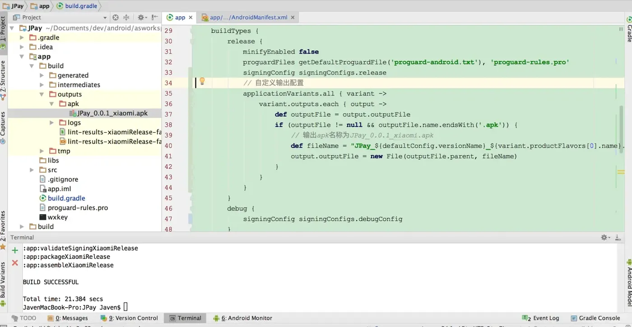Open the Version Control tool window tab

coord(130,318)
